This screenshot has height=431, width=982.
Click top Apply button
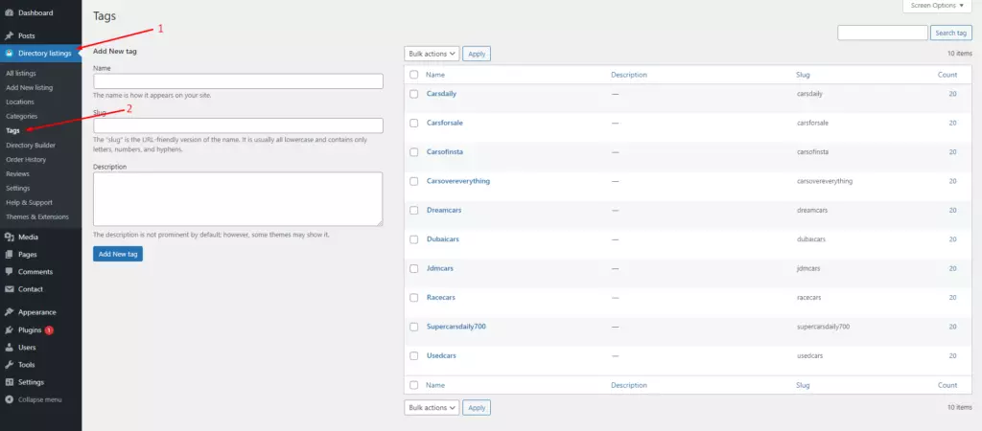click(x=477, y=54)
